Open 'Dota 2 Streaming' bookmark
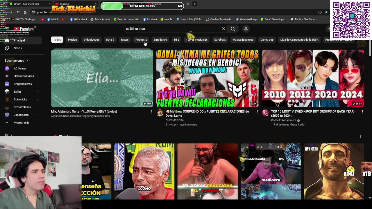The height and width of the screenshot is (209, 372). (273, 19)
